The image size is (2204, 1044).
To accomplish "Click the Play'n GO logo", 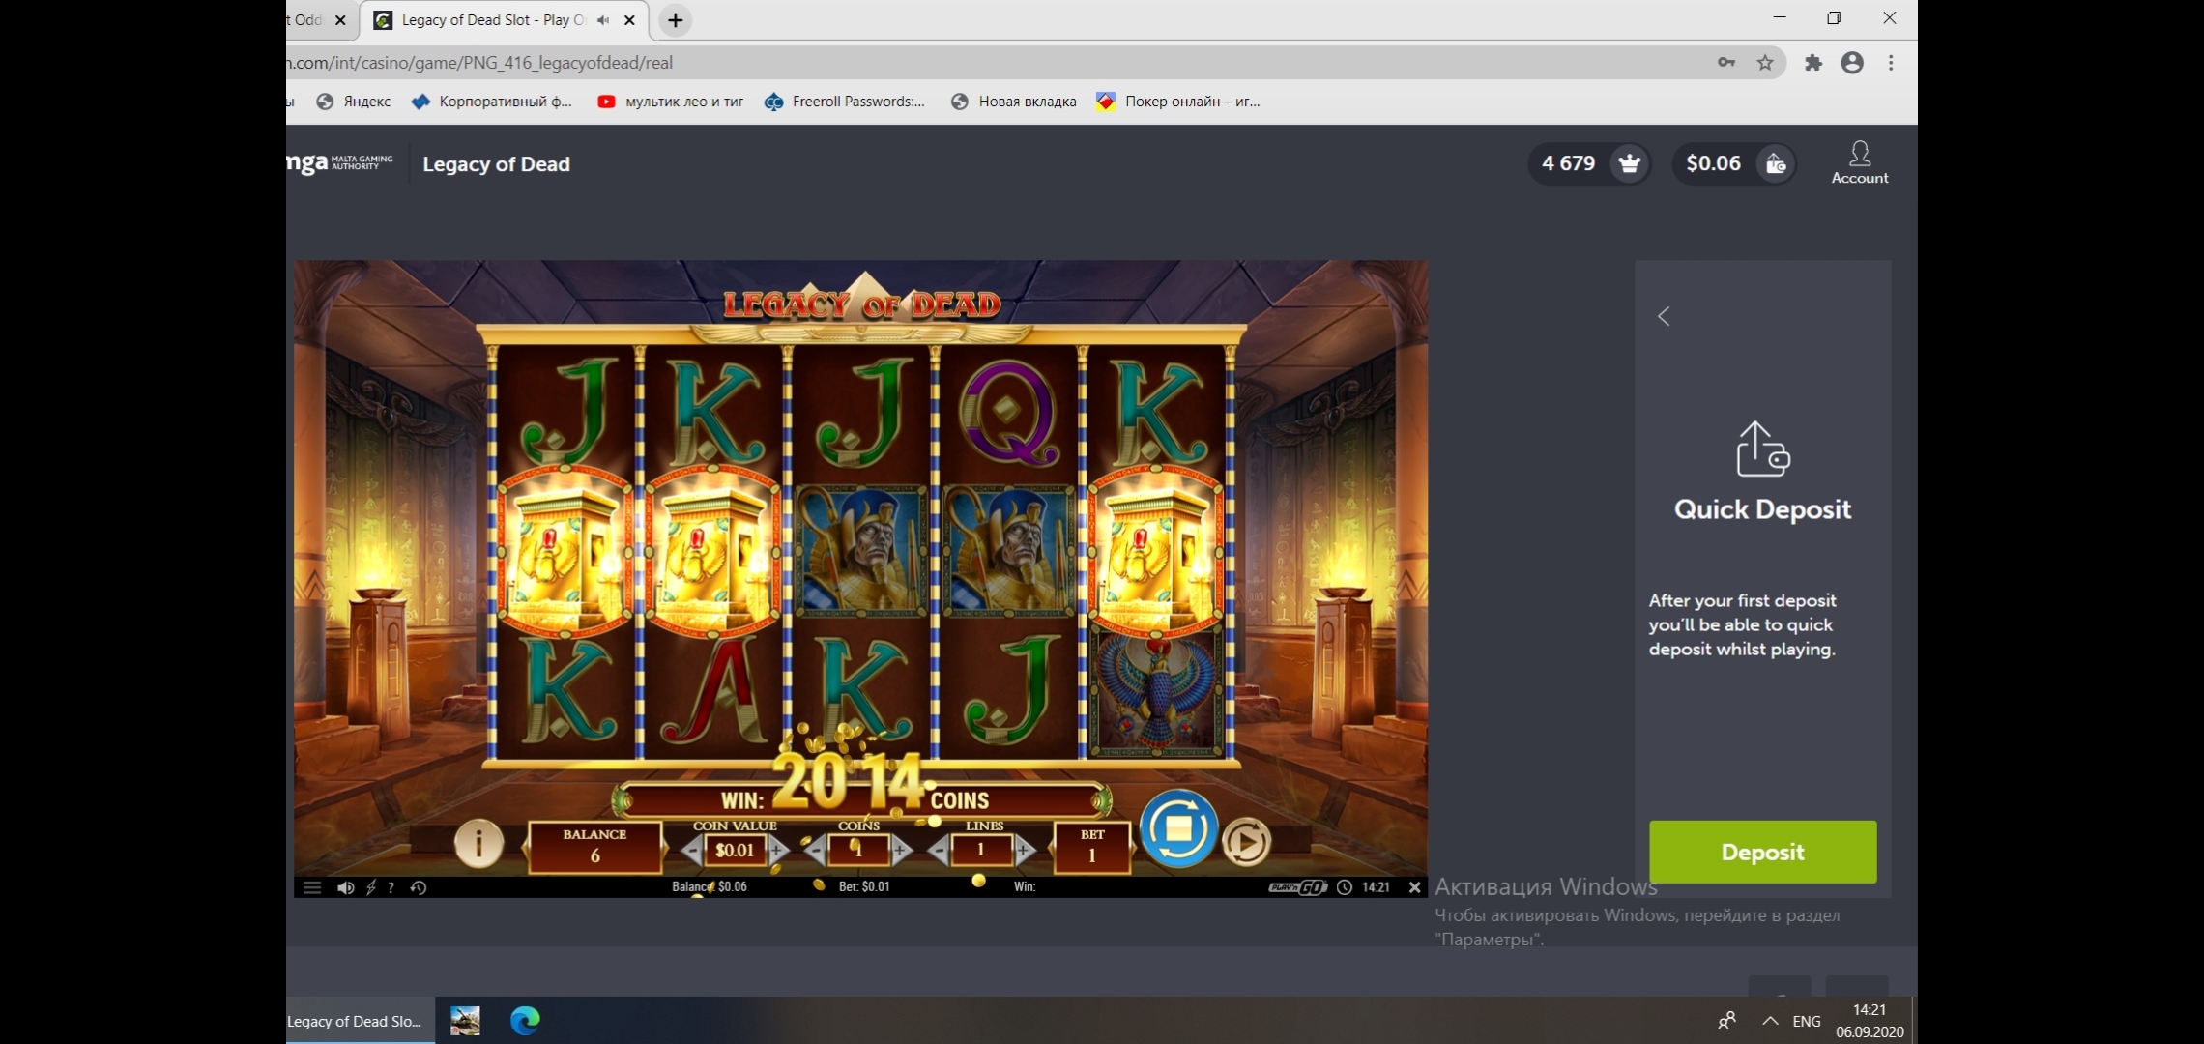I will [x=1297, y=887].
